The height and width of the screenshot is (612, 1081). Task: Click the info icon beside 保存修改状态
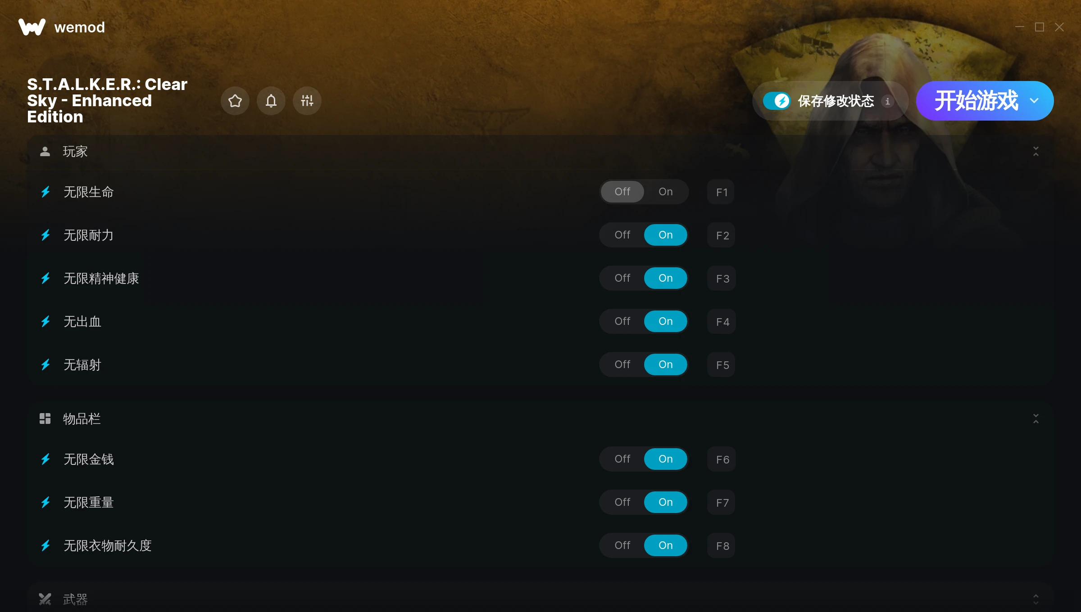tap(888, 101)
